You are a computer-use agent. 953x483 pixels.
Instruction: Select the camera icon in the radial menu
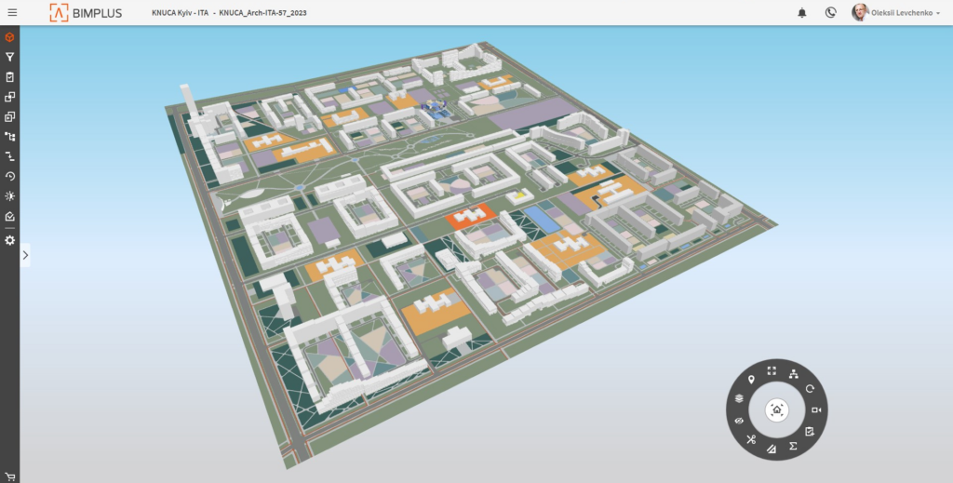click(816, 410)
